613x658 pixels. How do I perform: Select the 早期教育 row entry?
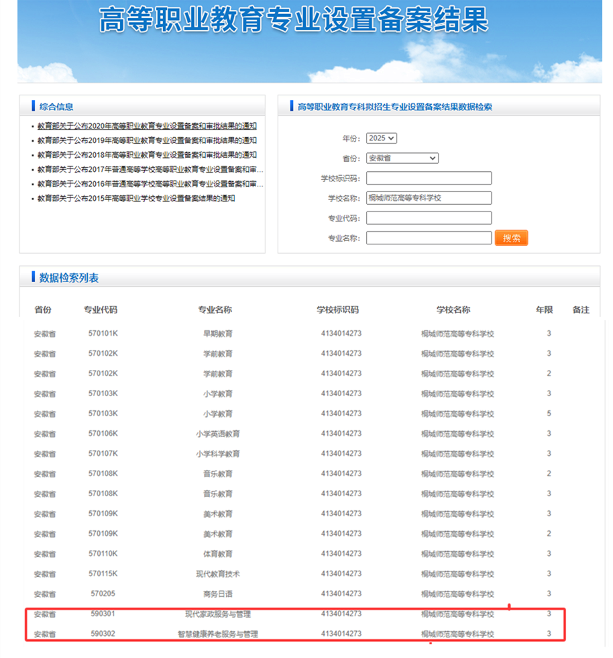pyautogui.click(x=218, y=334)
